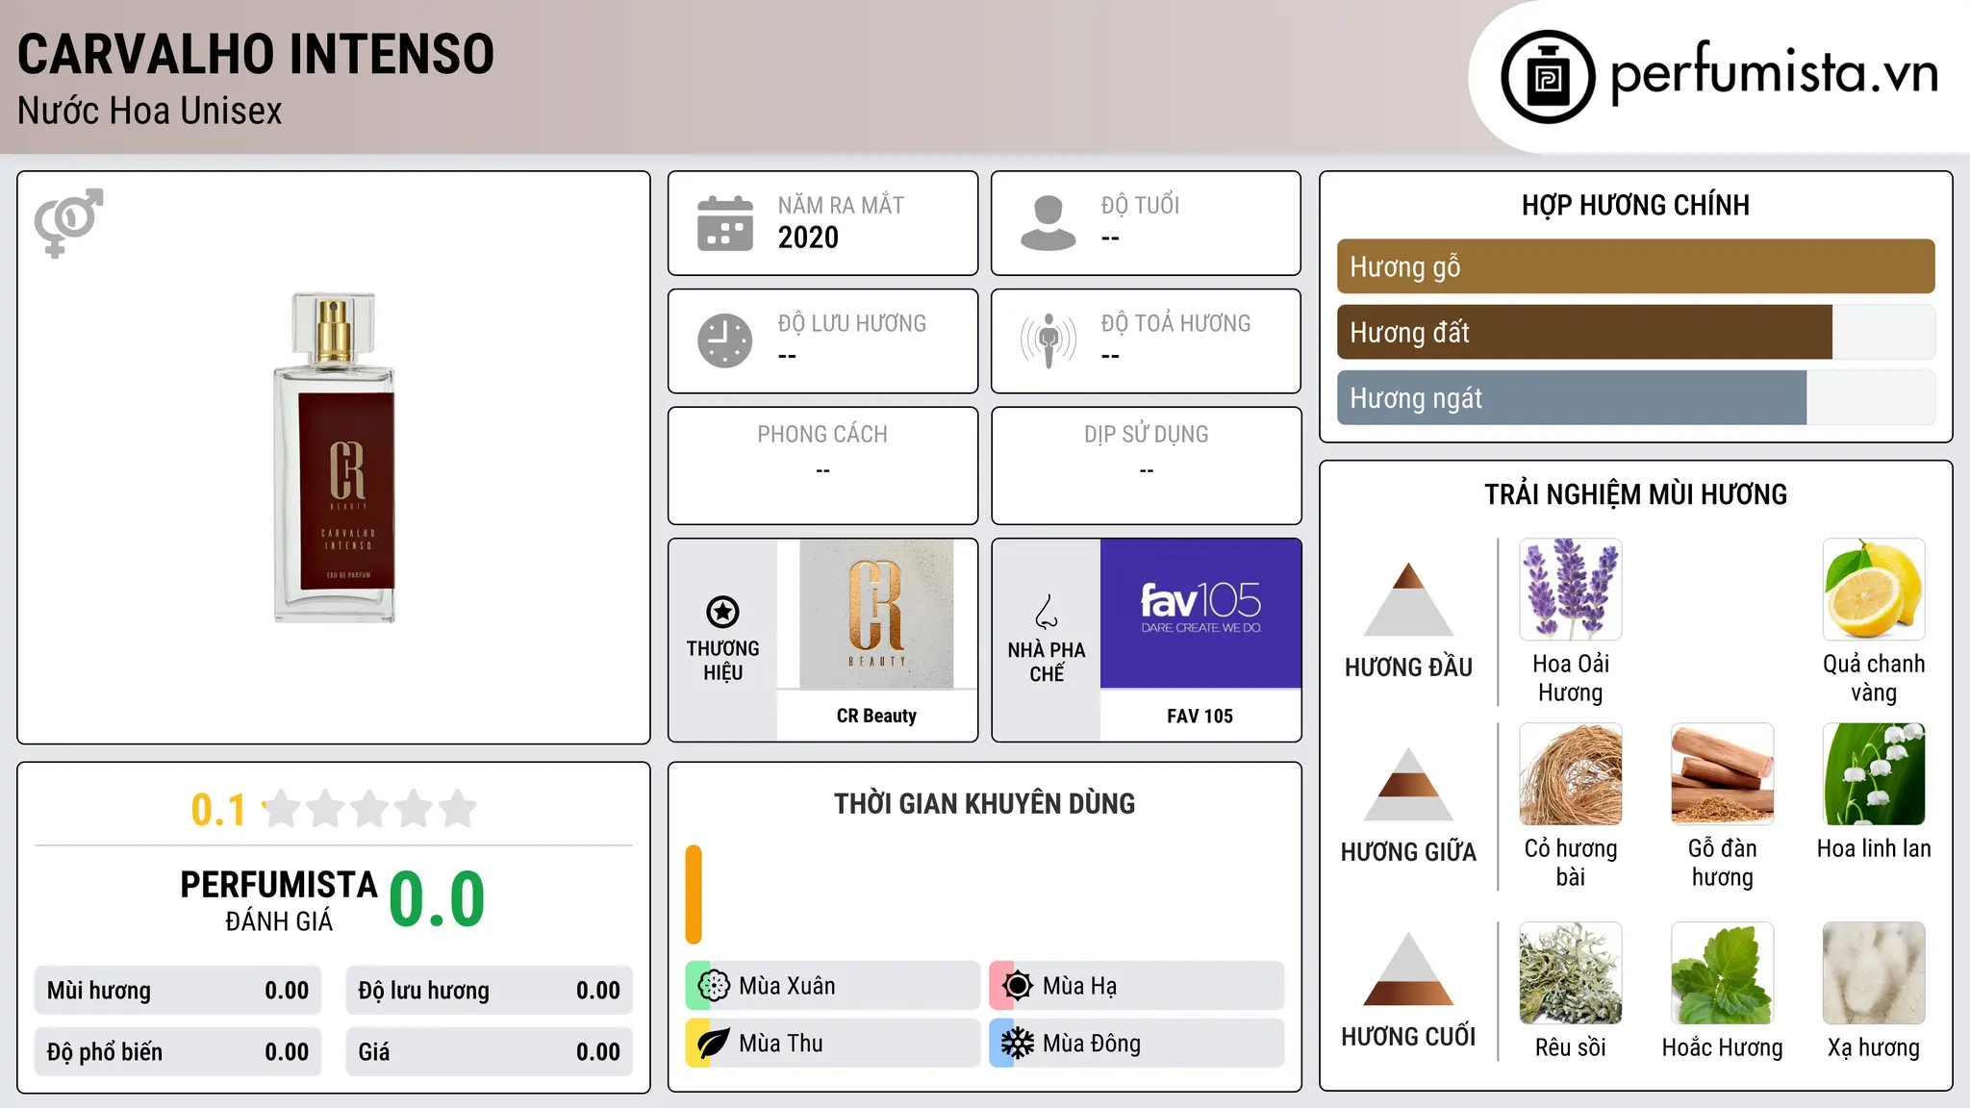Click the Perfumista đánh giá label

(x=279, y=900)
